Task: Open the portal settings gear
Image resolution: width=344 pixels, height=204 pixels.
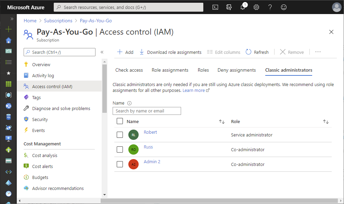Action: tap(256, 7)
